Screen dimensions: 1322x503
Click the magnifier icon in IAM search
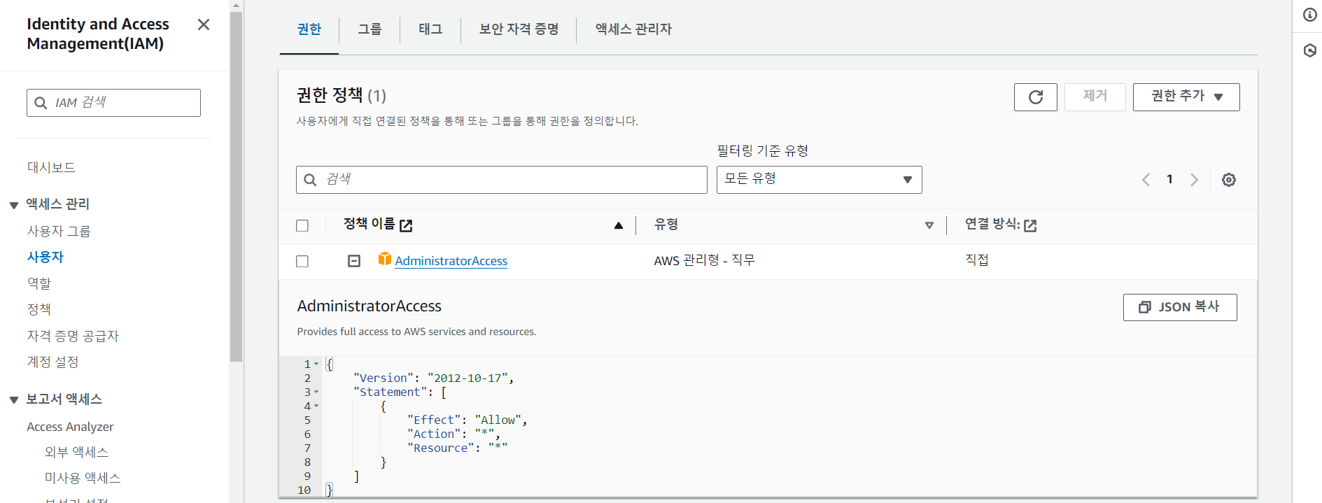pos(41,103)
